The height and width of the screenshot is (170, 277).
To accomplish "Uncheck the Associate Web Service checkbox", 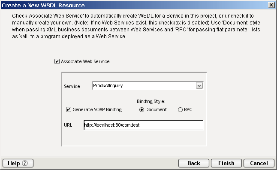I will [x=57, y=61].
